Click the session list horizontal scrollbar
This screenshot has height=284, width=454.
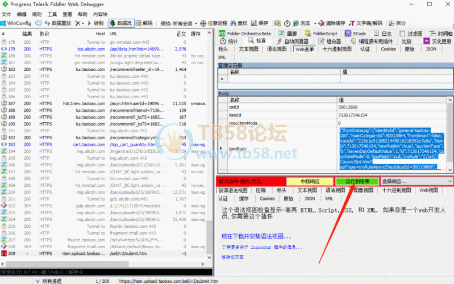coord(67,264)
